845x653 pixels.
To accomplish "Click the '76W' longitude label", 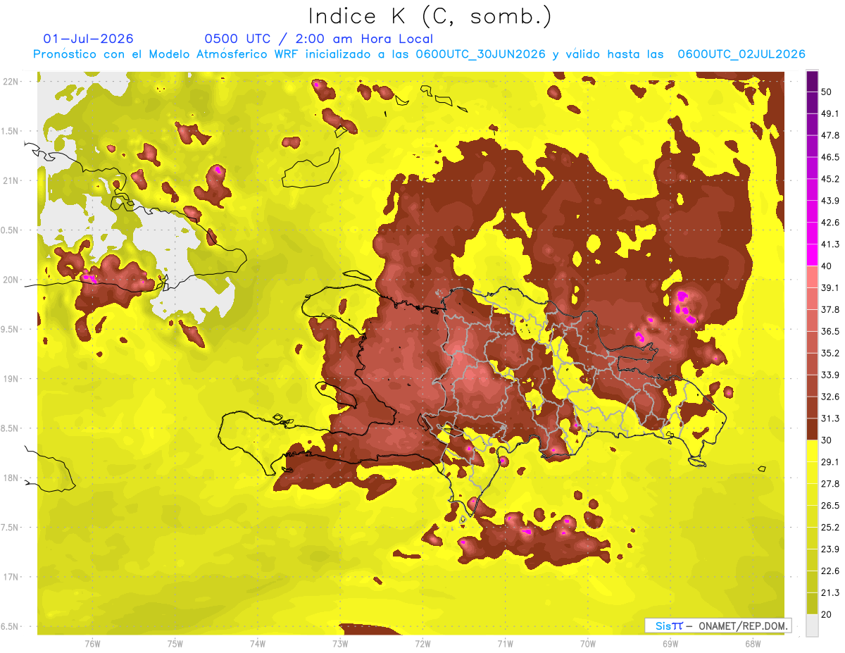I will tap(92, 644).
